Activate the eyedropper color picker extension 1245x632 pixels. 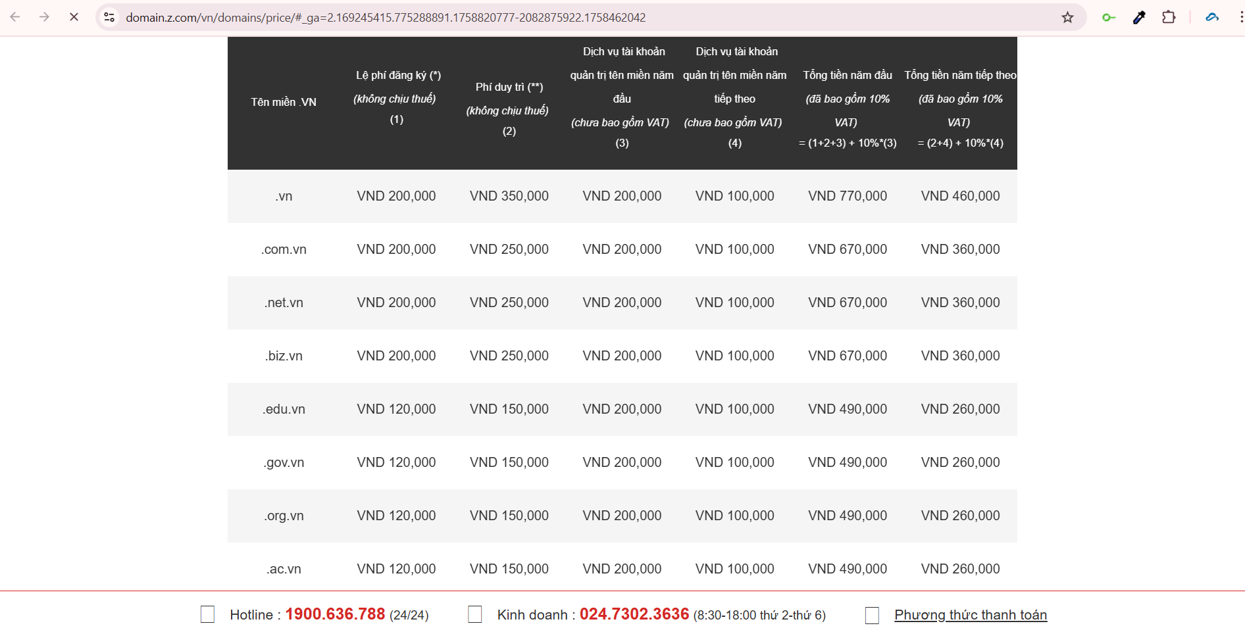[1139, 17]
